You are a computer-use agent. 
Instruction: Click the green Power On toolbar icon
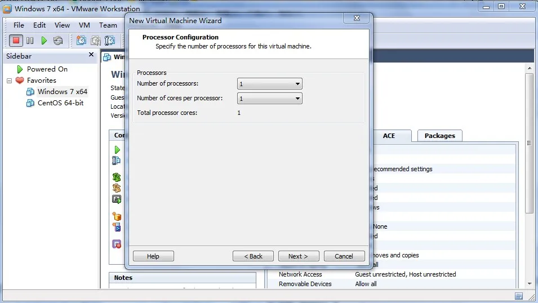coord(44,41)
